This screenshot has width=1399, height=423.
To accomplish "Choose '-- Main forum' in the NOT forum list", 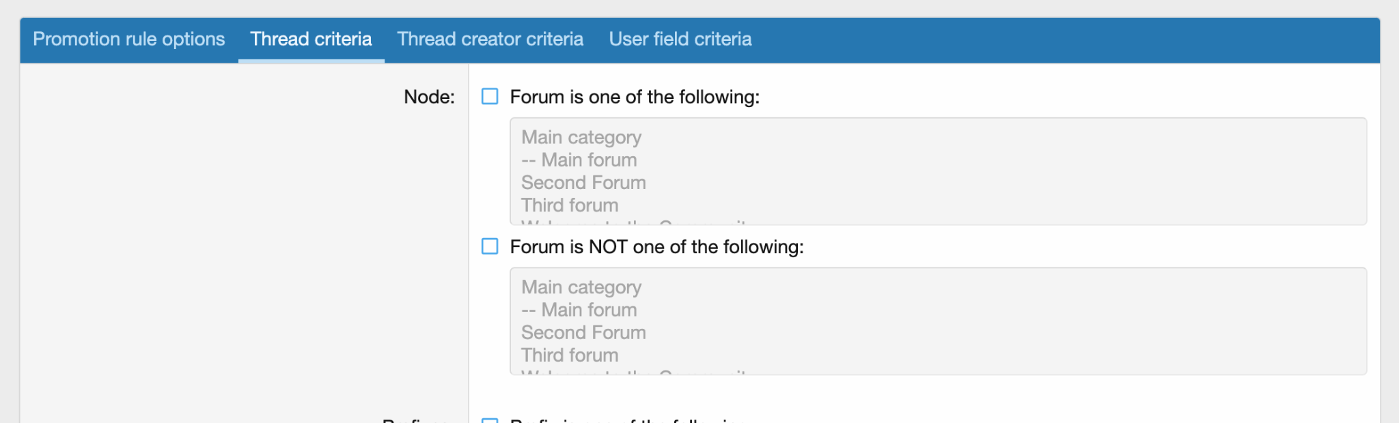I will (579, 310).
